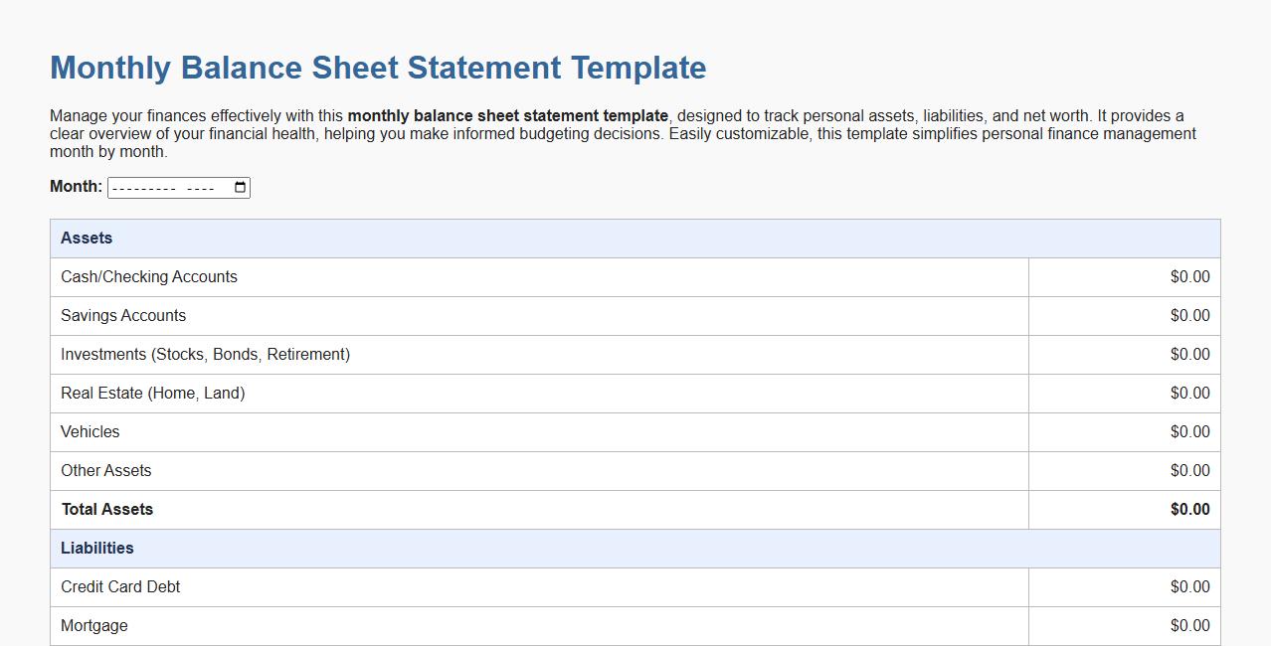
Task: Click the Savings Accounts row label
Action: [123, 315]
